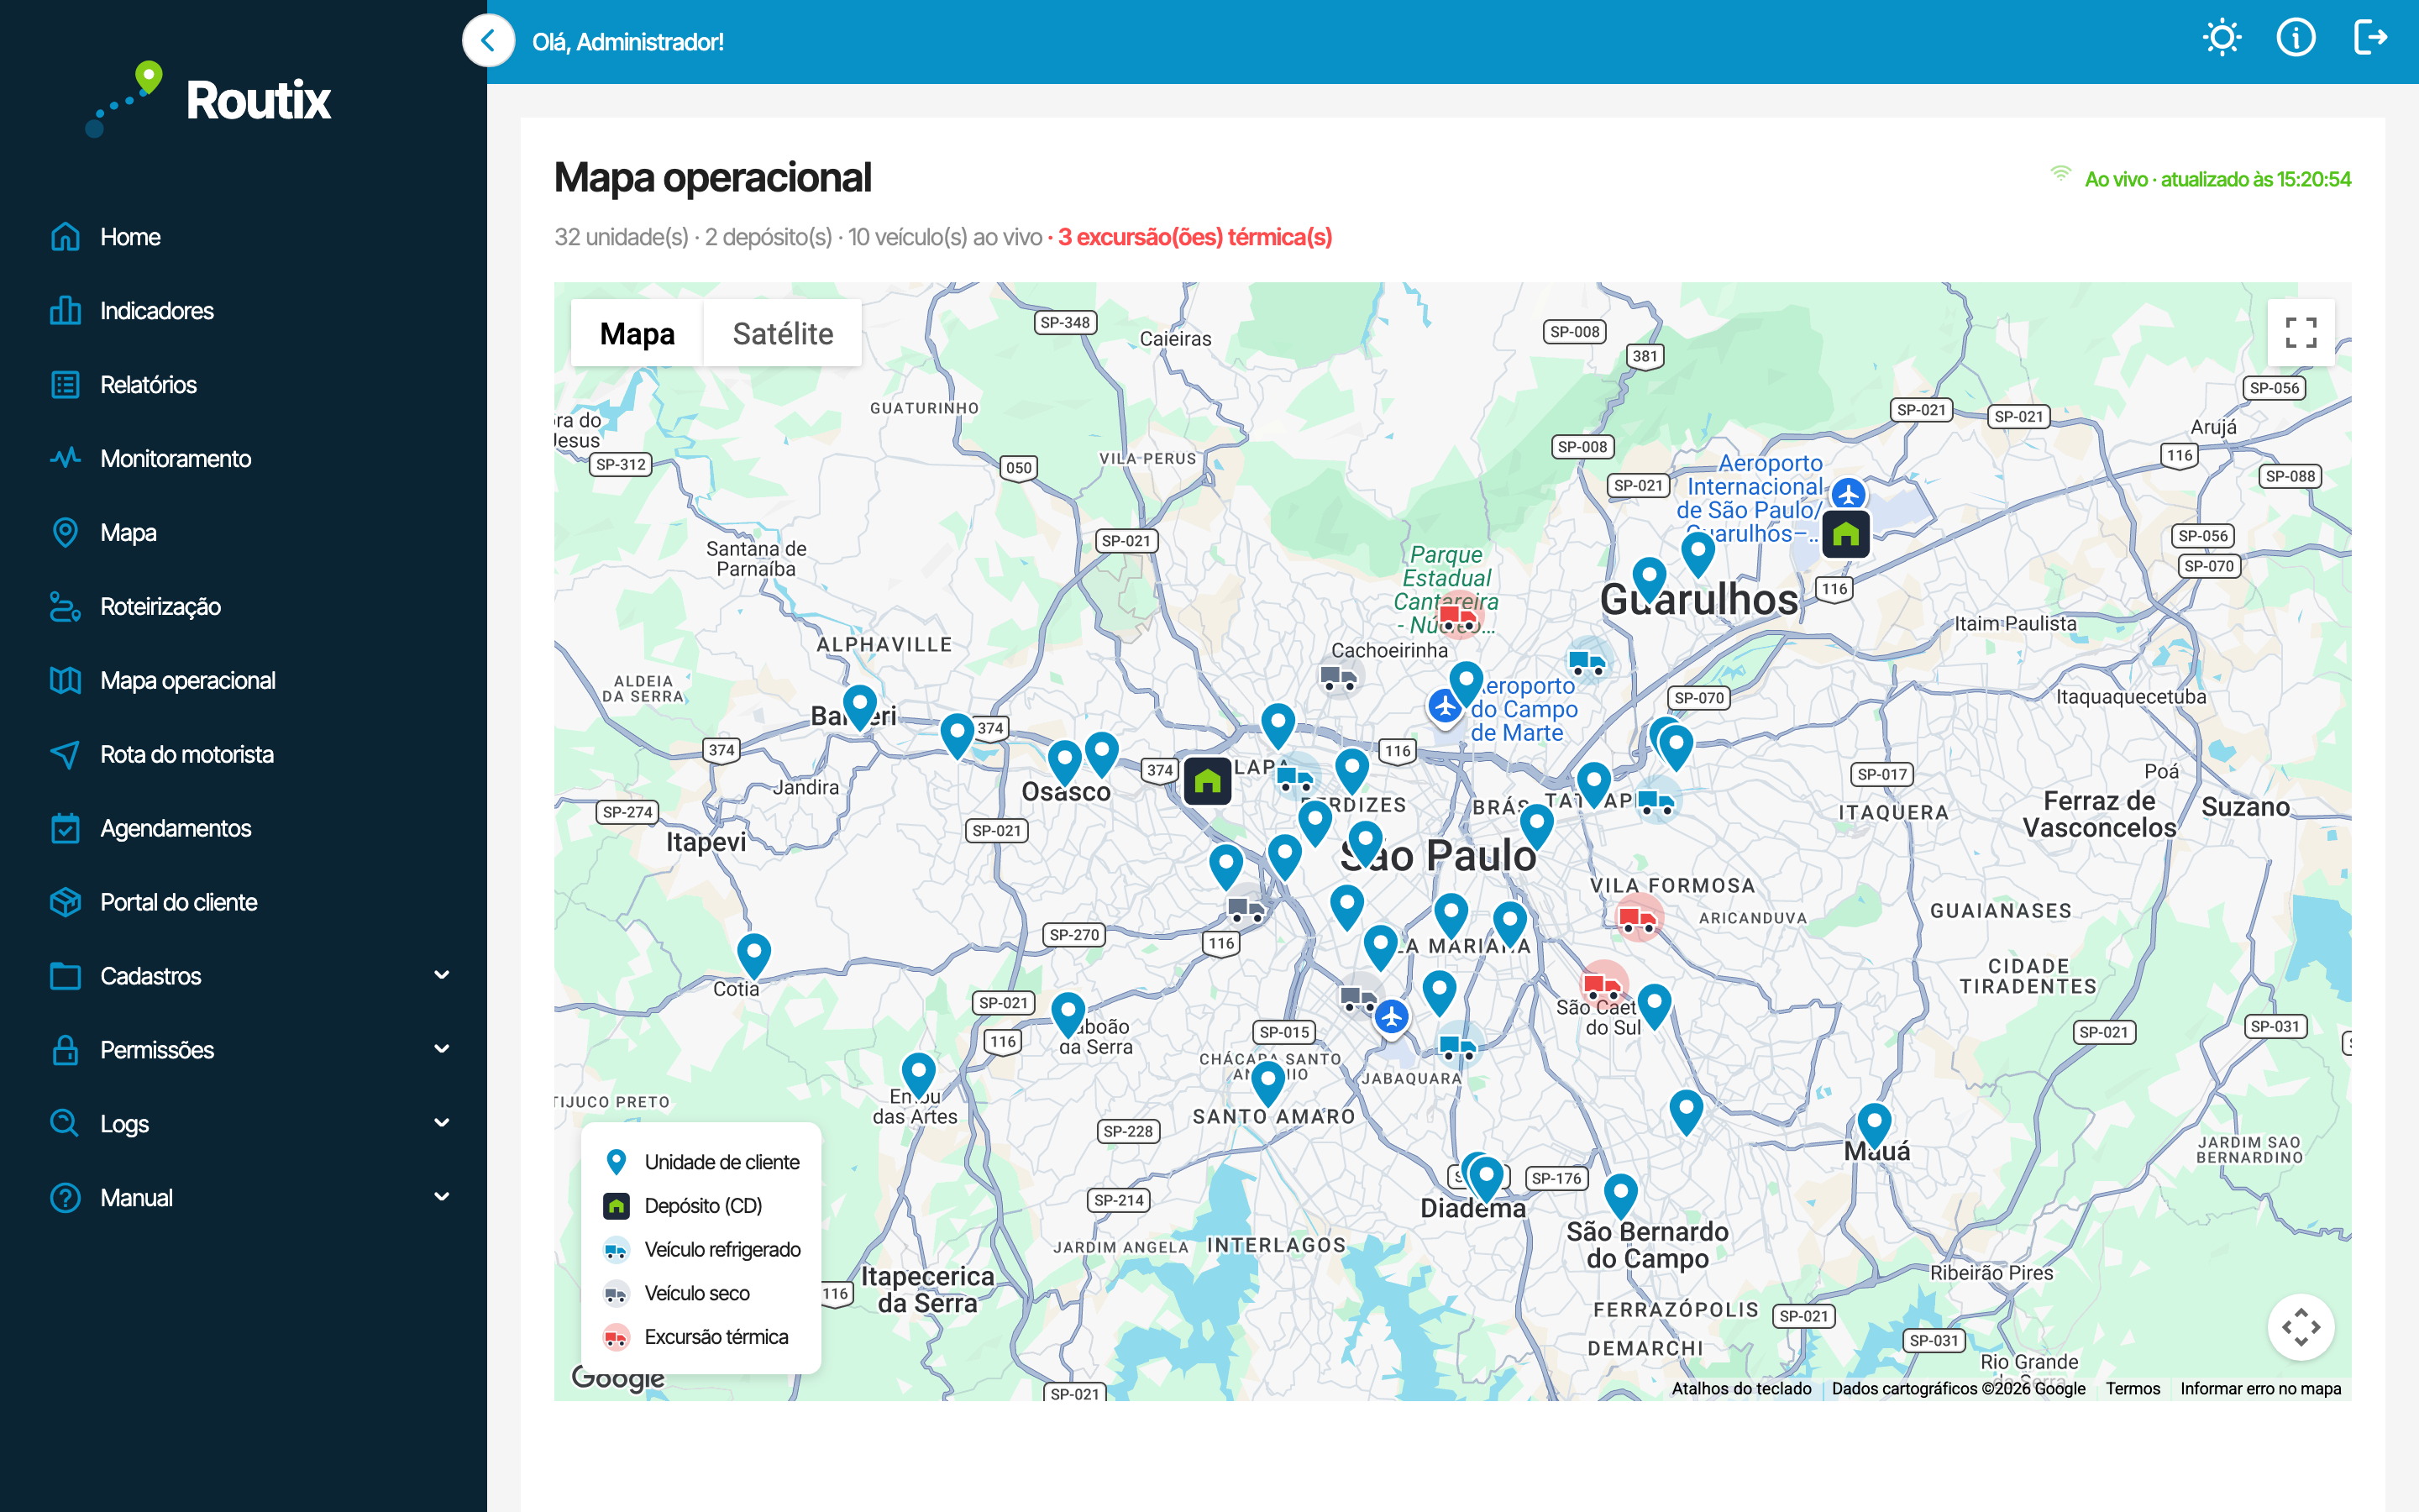Click the map camera pan control
This screenshot has height=1512, width=2419.
tap(2300, 1327)
